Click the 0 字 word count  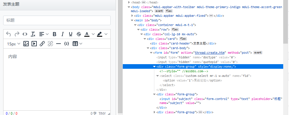(x=94, y=113)
